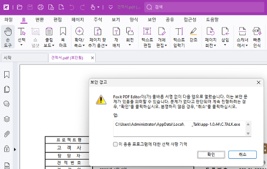
Task: Run 빠른 인식 quick OCR tool
Action: (x=257, y=37)
